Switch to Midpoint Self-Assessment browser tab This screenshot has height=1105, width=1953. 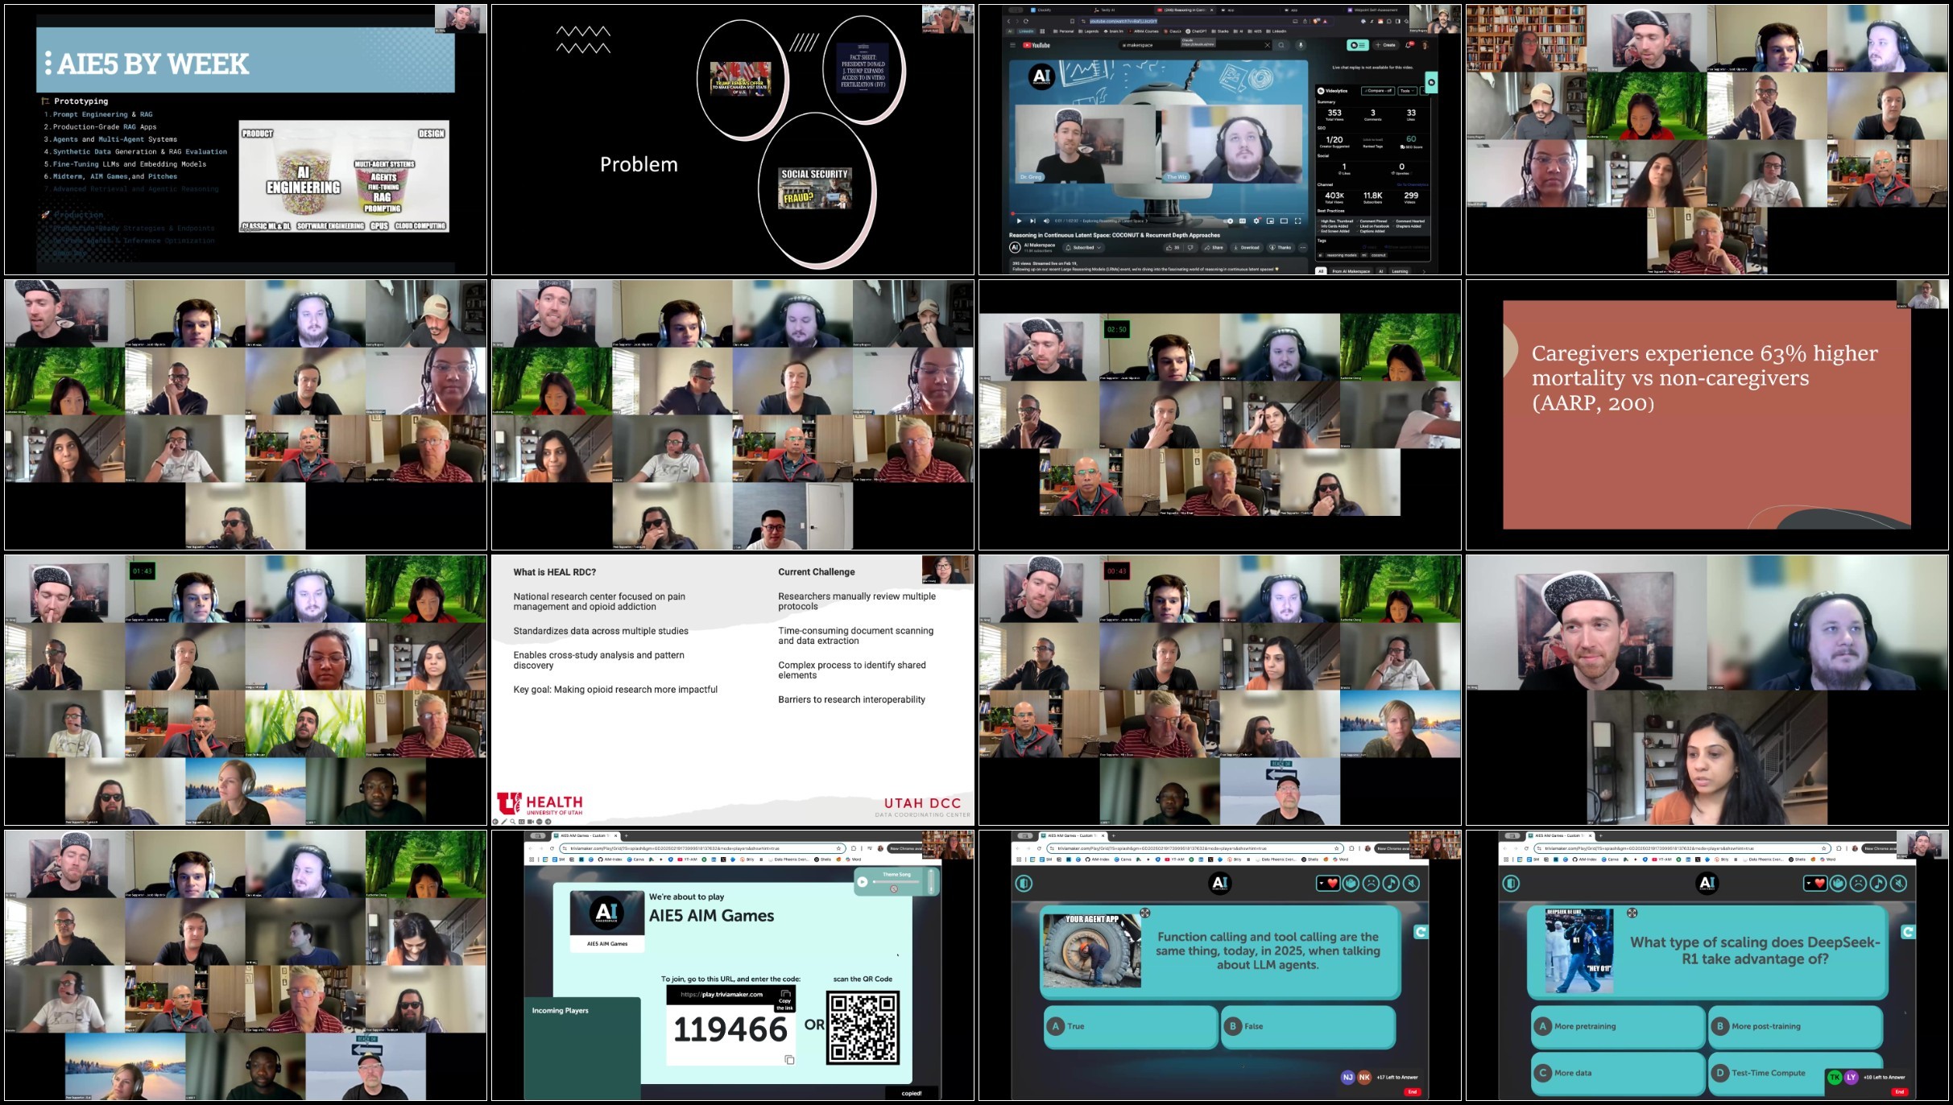pyautogui.click(x=1373, y=10)
